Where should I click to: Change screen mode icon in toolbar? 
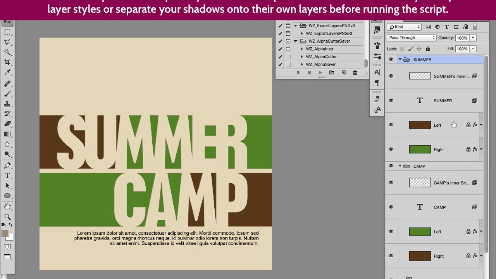click(7, 257)
